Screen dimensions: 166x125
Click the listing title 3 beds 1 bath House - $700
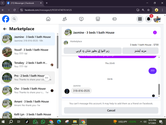tap(144, 45)
